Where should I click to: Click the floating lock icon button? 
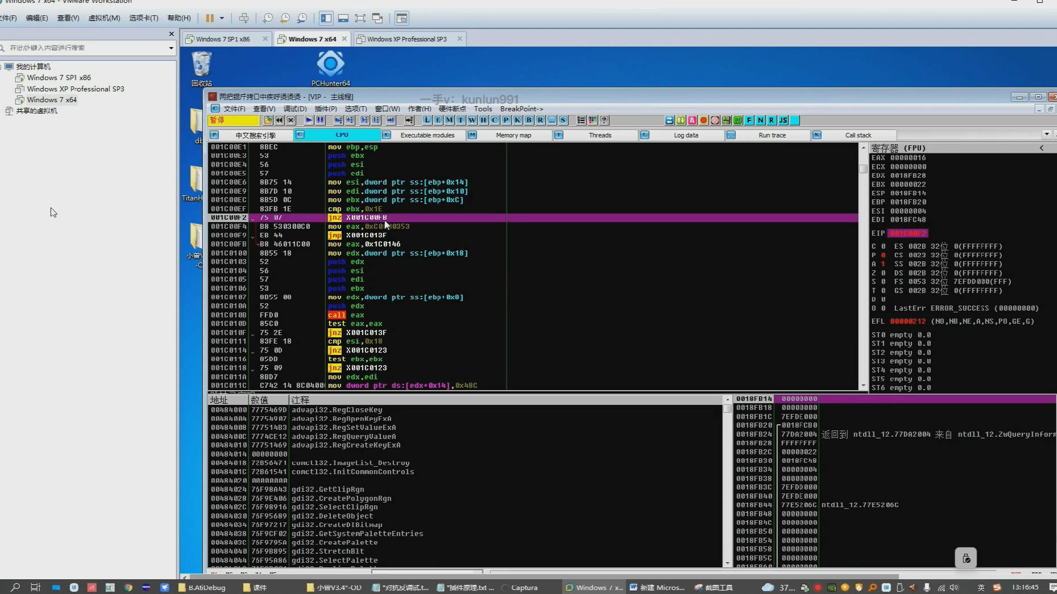(965, 558)
